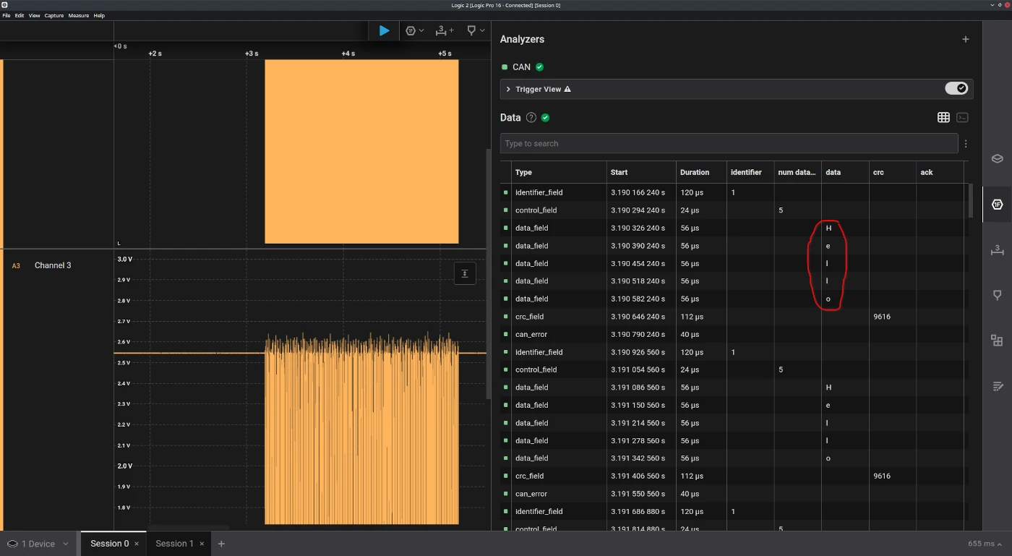Screen dimensions: 1012x556
Task: Start capture with the blue play button
Action: pos(384,30)
